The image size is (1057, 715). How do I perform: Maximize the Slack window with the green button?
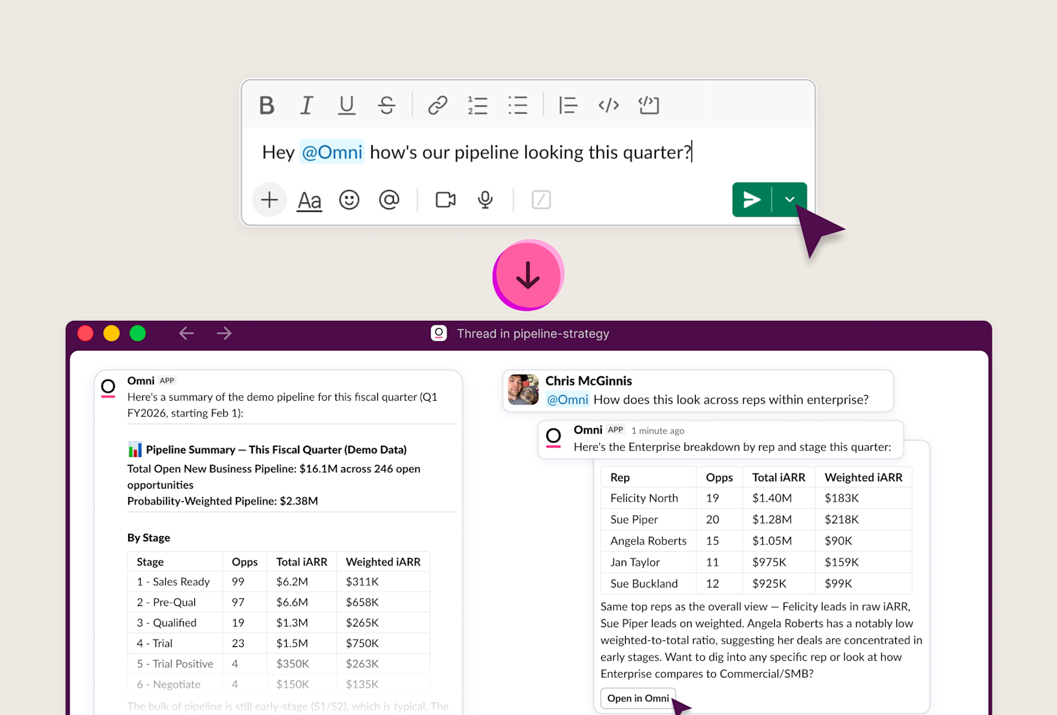pyautogui.click(x=137, y=333)
